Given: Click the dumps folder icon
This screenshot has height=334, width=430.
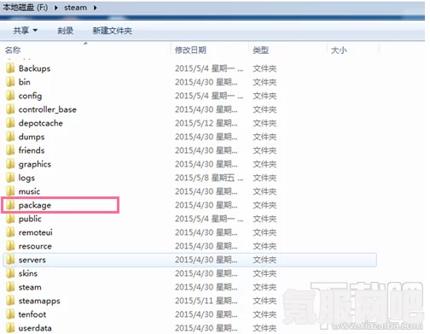Looking at the screenshot, I should pos(10,137).
